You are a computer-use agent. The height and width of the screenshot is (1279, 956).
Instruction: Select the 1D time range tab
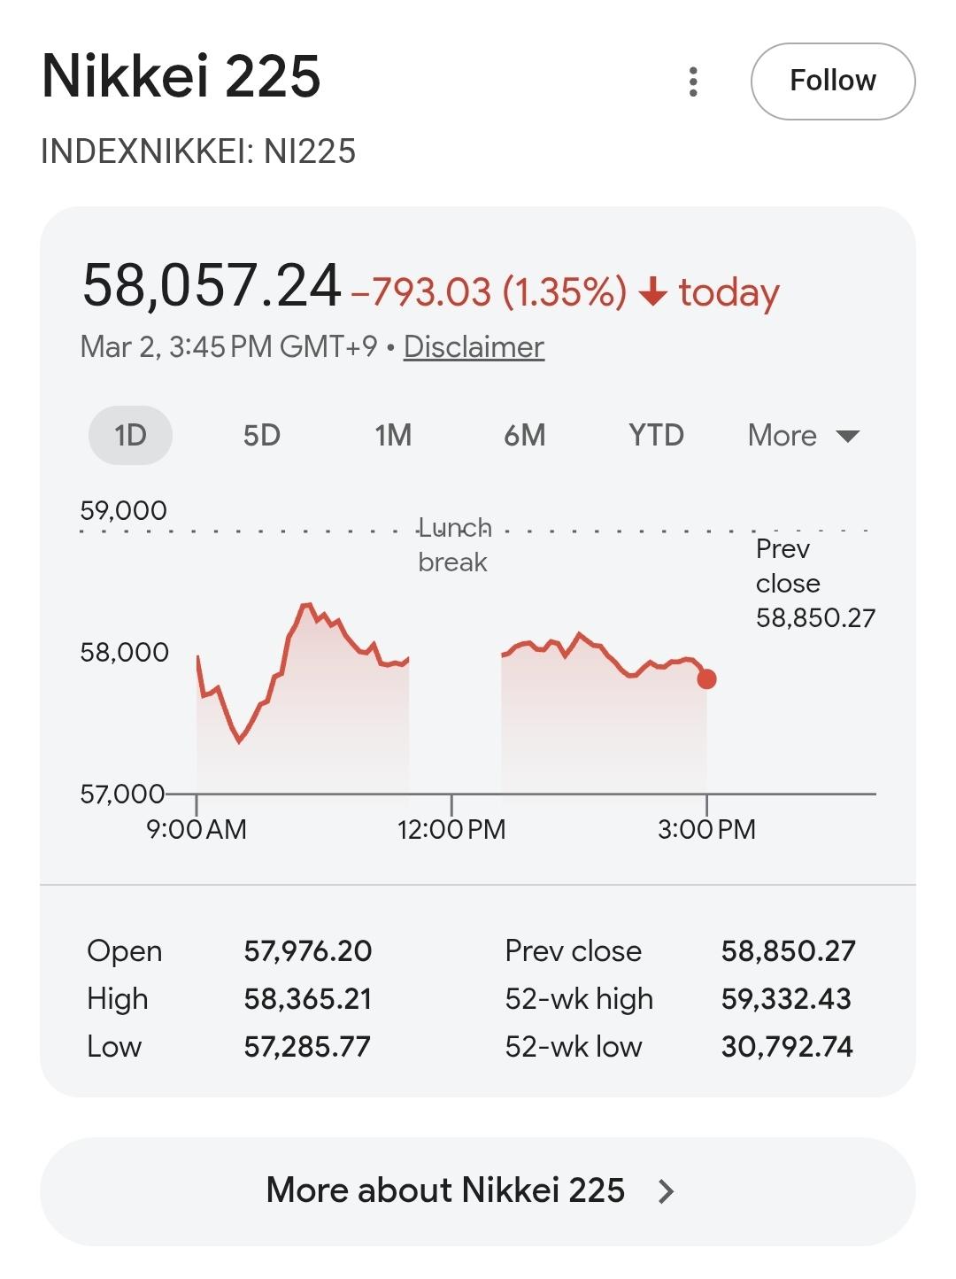(x=130, y=436)
